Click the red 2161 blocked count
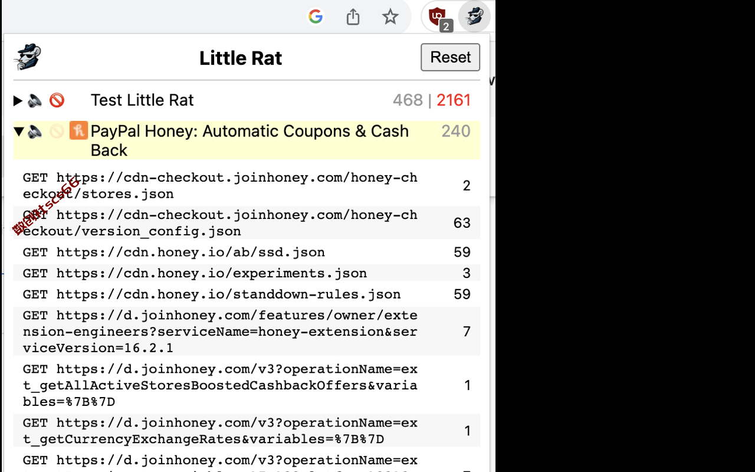 [454, 100]
